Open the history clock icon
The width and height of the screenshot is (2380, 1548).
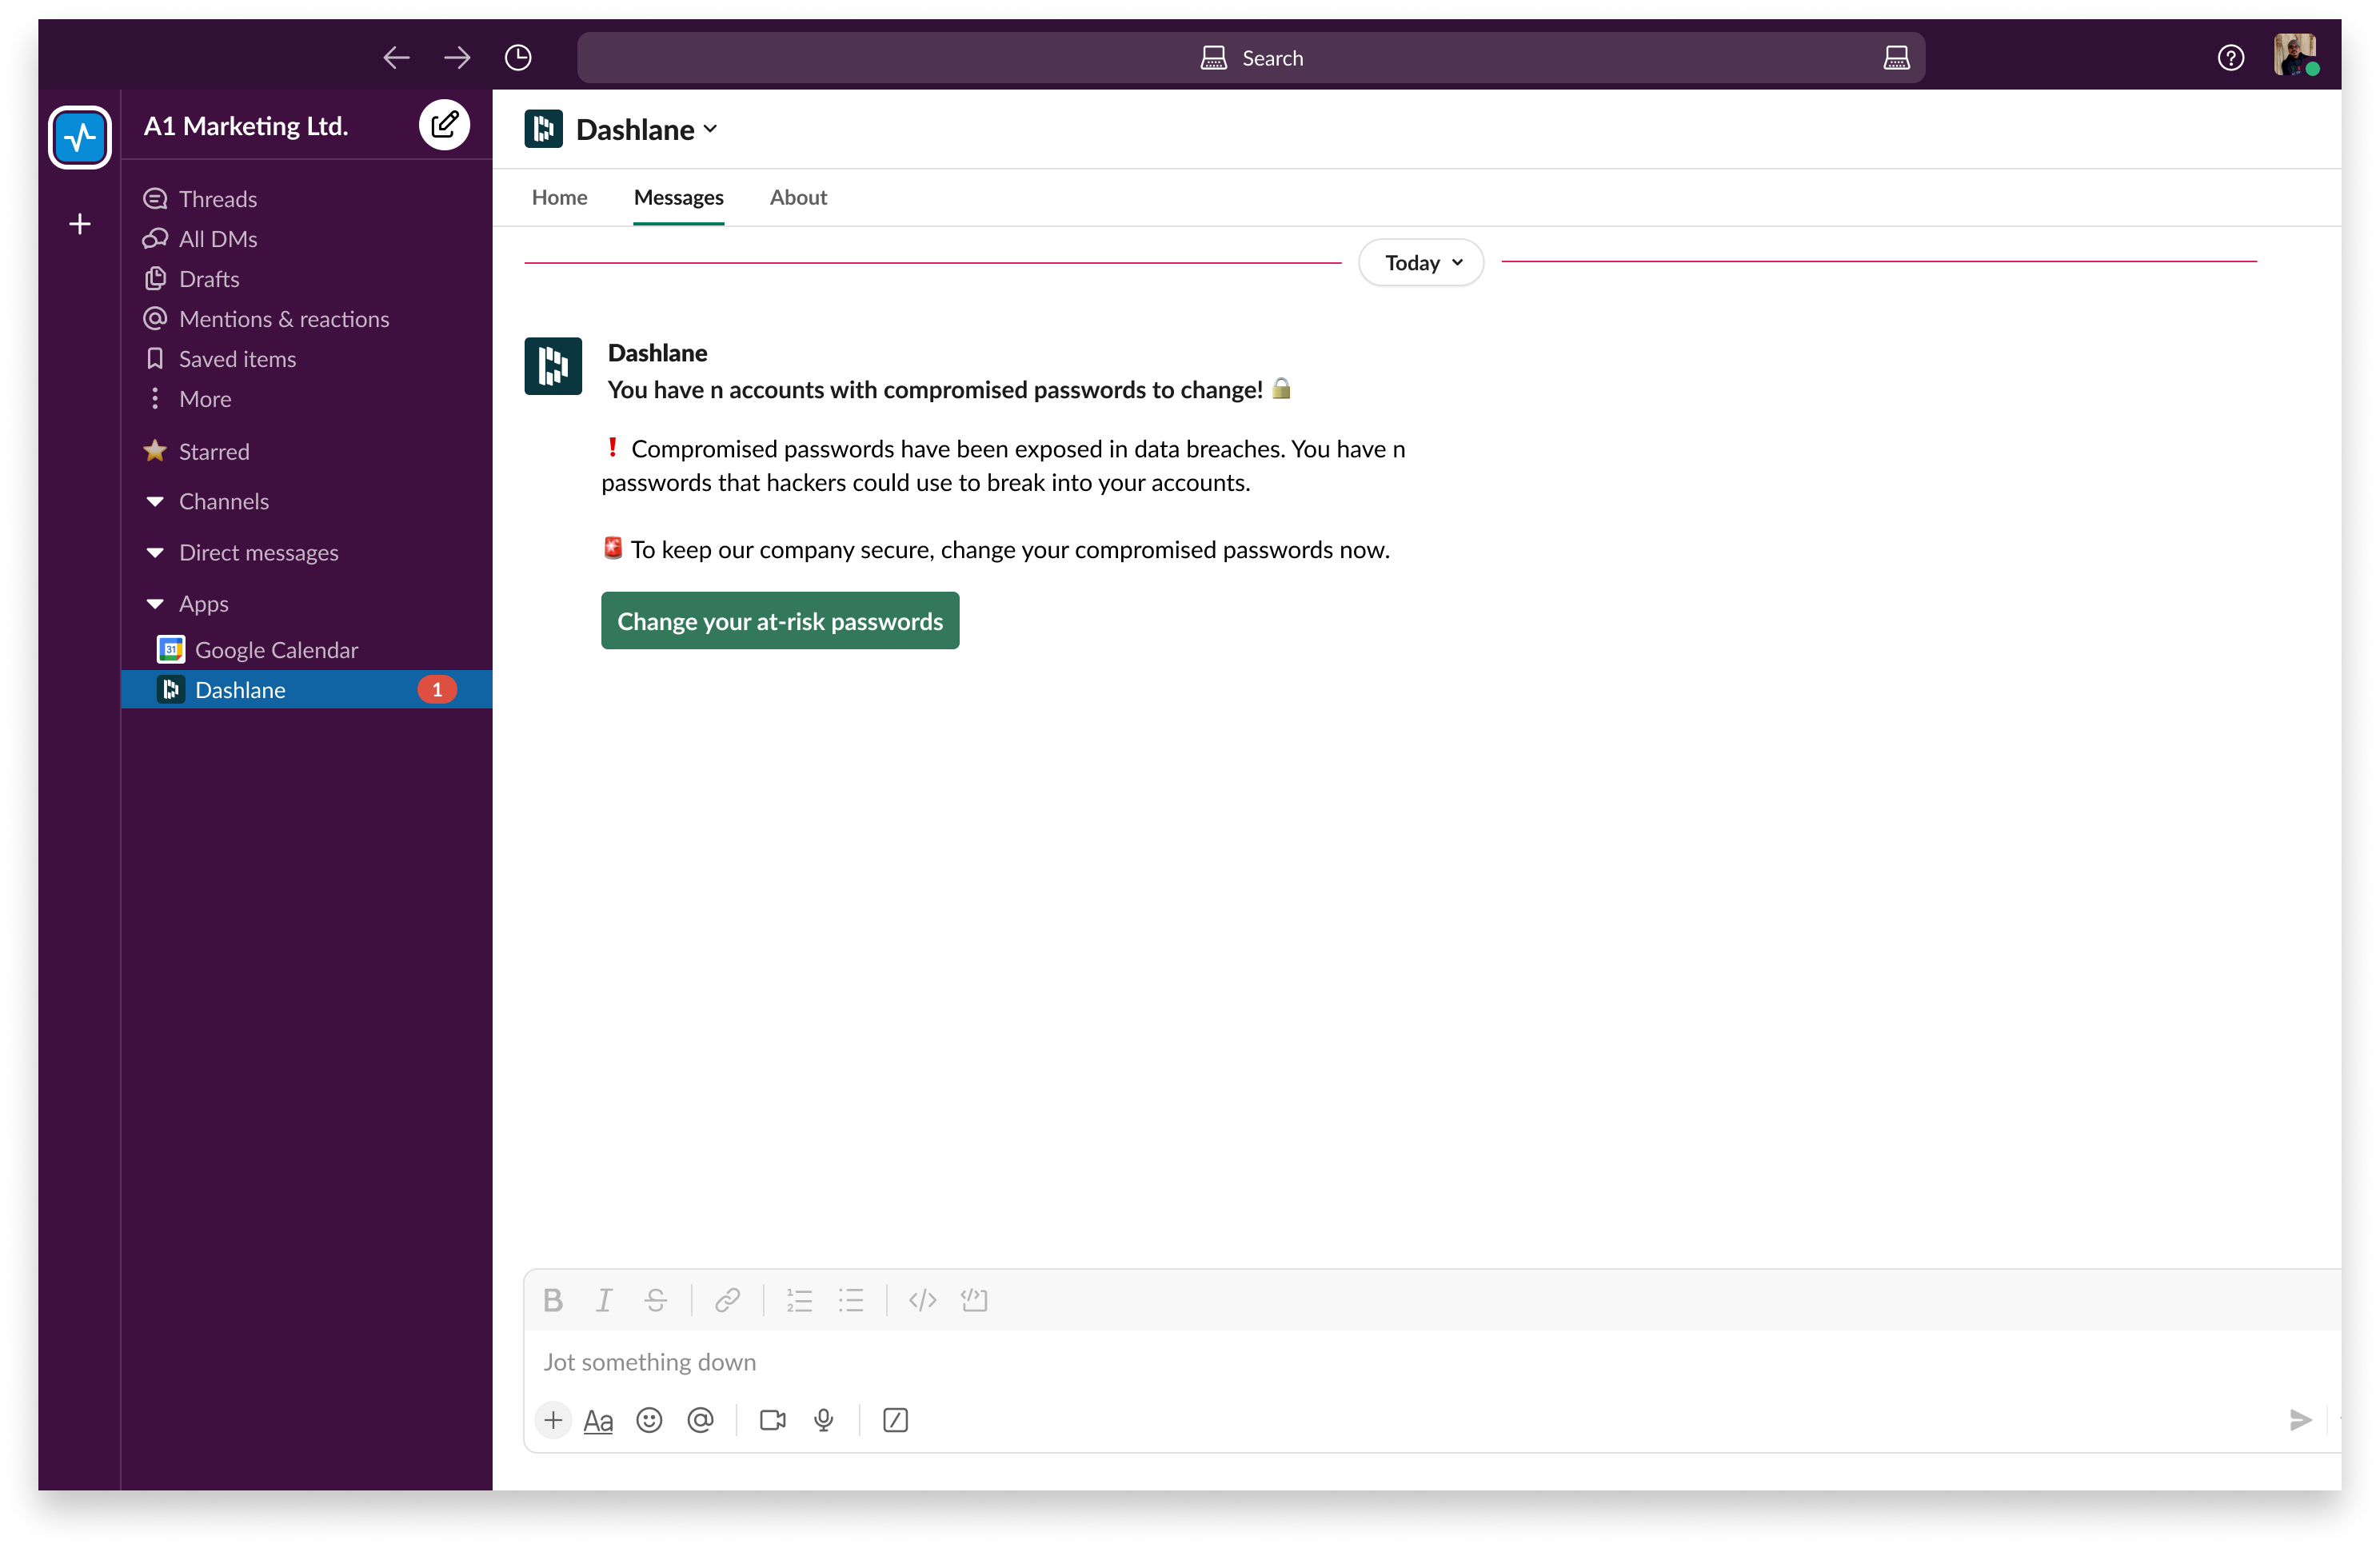click(x=518, y=58)
